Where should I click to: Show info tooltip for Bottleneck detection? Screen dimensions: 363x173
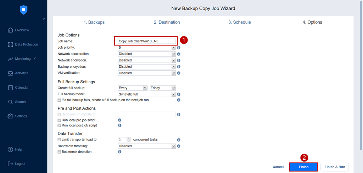coord(120,152)
